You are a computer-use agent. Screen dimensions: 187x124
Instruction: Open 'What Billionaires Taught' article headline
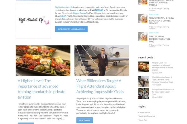point(100,86)
